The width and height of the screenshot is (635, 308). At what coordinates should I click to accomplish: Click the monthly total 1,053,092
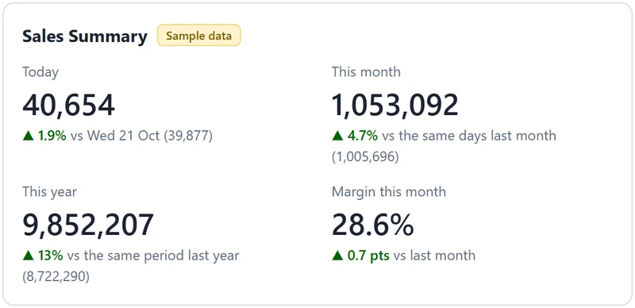pyautogui.click(x=394, y=106)
